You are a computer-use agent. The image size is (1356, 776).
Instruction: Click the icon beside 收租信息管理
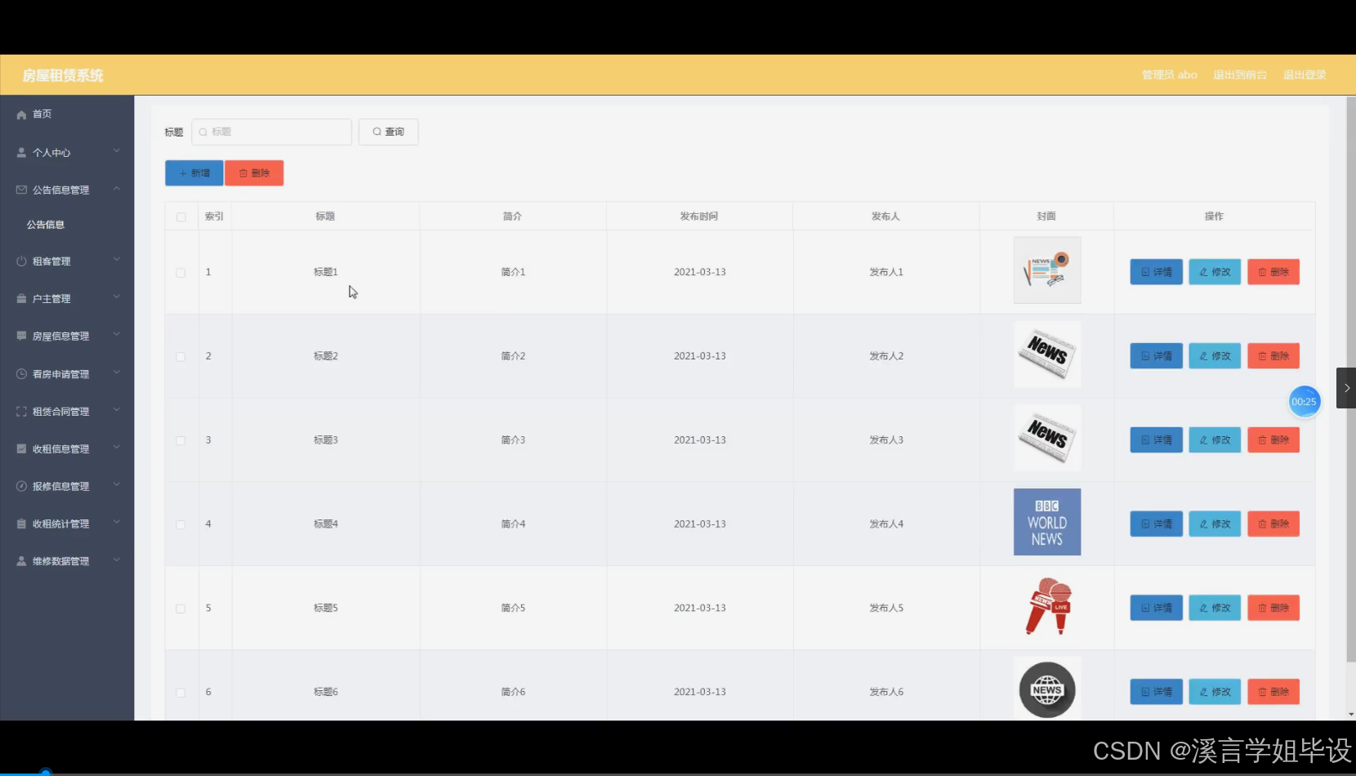[21, 448]
